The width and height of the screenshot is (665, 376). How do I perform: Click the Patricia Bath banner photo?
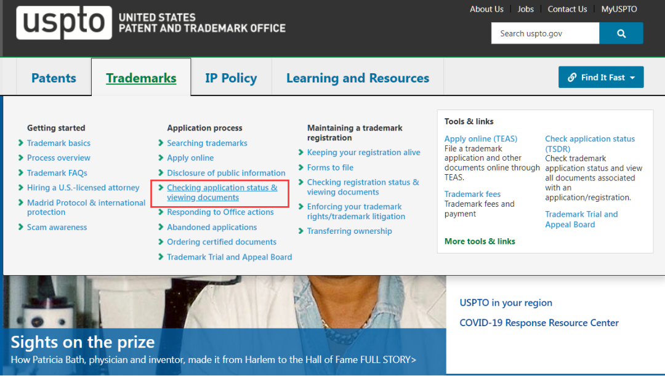pos(225,302)
